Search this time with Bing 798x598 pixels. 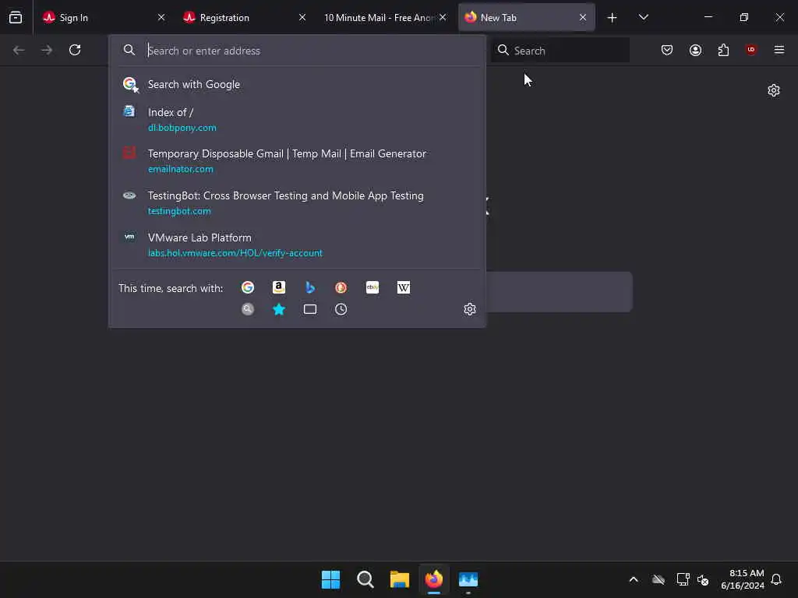click(x=310, y=288)
